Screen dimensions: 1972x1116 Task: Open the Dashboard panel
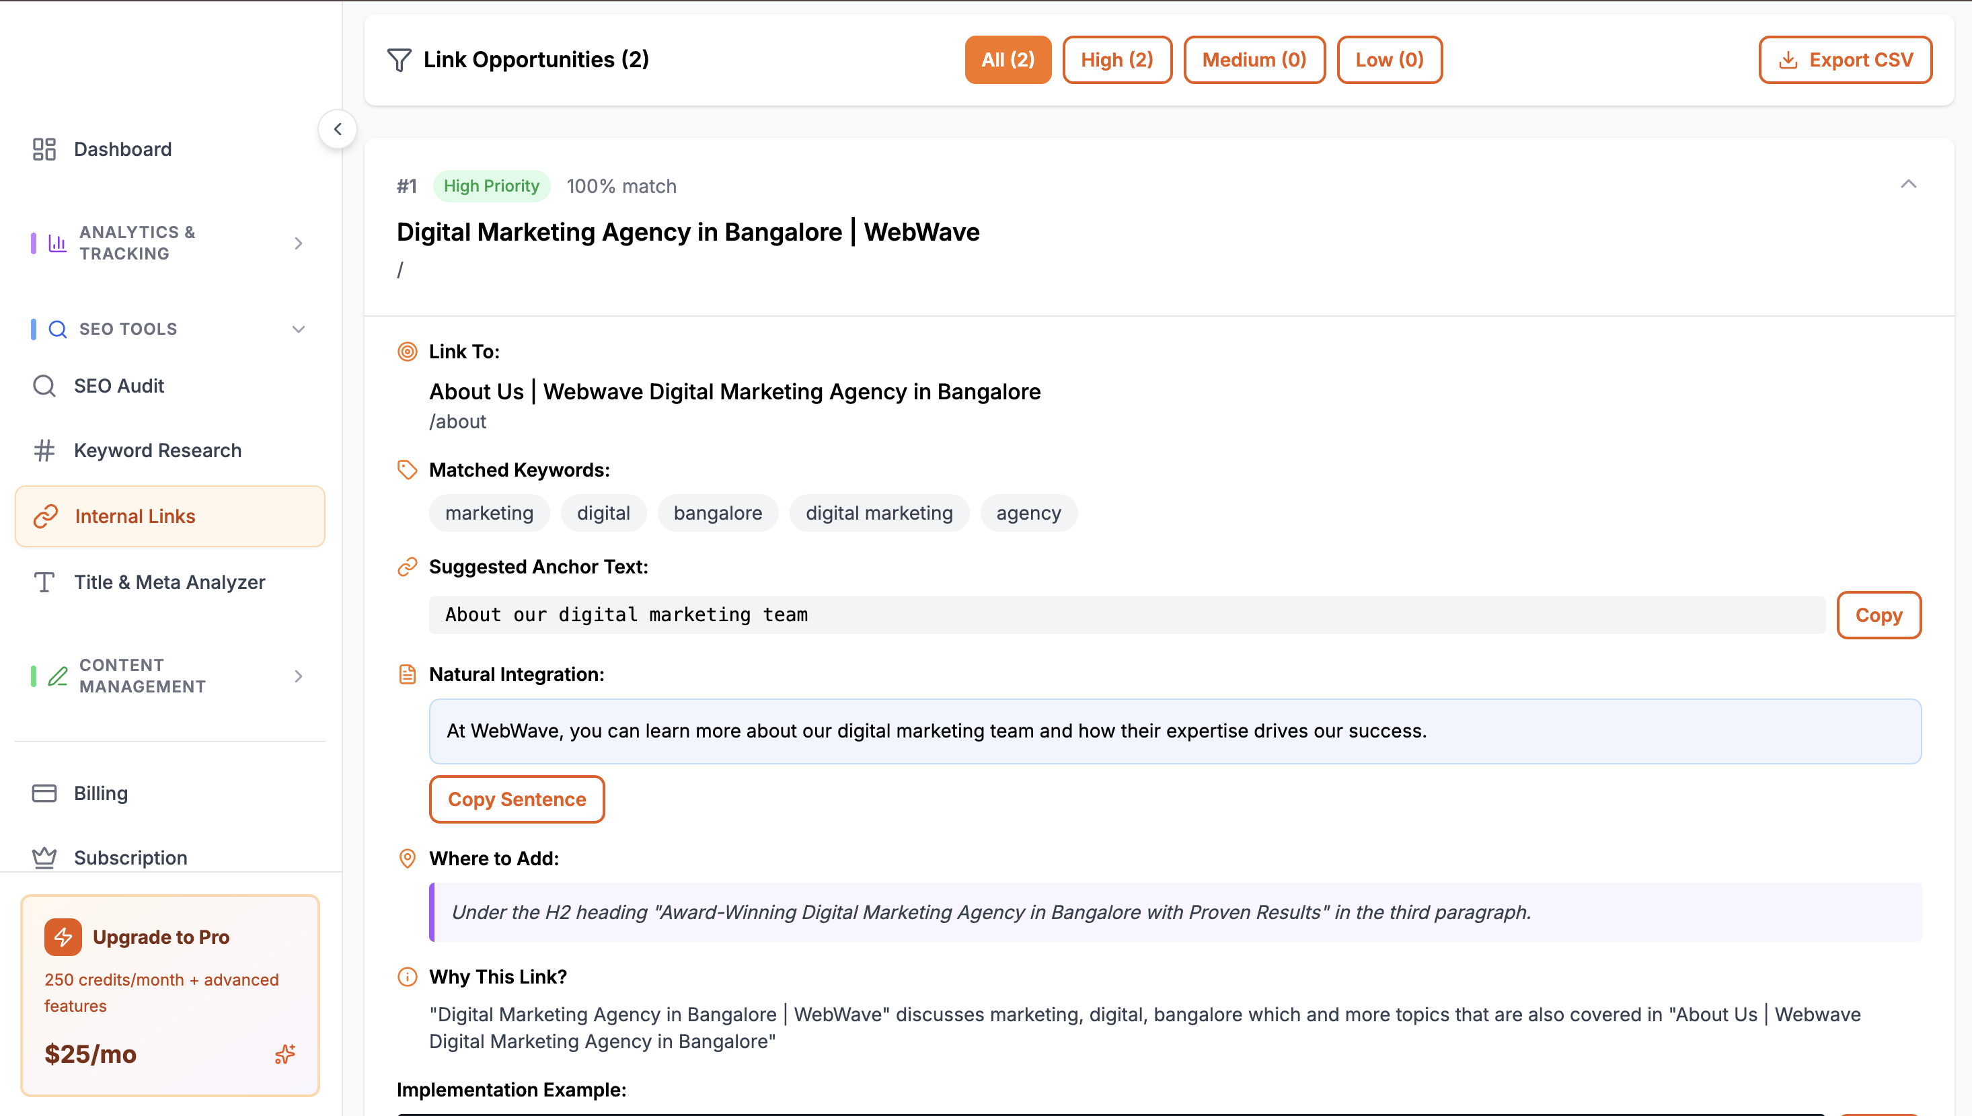pyautogui.click(x=122, y=149)
